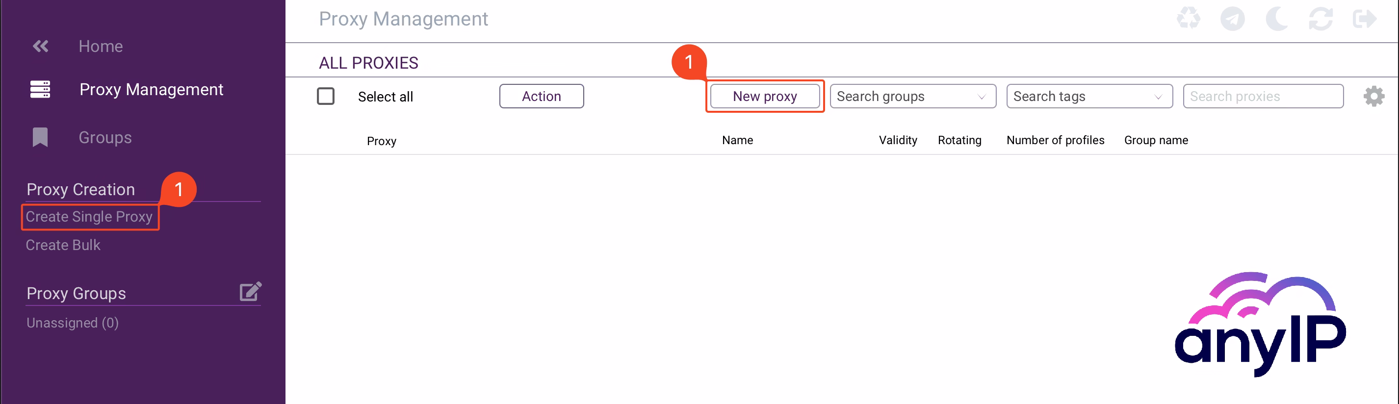Select Proxy Management in the sidebar
The height and width of the screenshot is (404, 1399).
tap(152, 89)
